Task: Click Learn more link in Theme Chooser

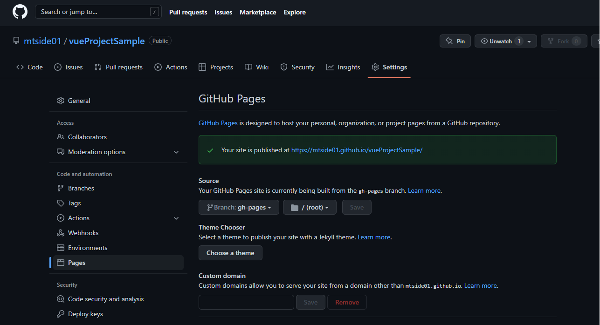Action: [374, 237]
